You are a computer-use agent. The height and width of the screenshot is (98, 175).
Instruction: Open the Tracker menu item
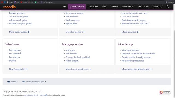(x=115, y=7)
